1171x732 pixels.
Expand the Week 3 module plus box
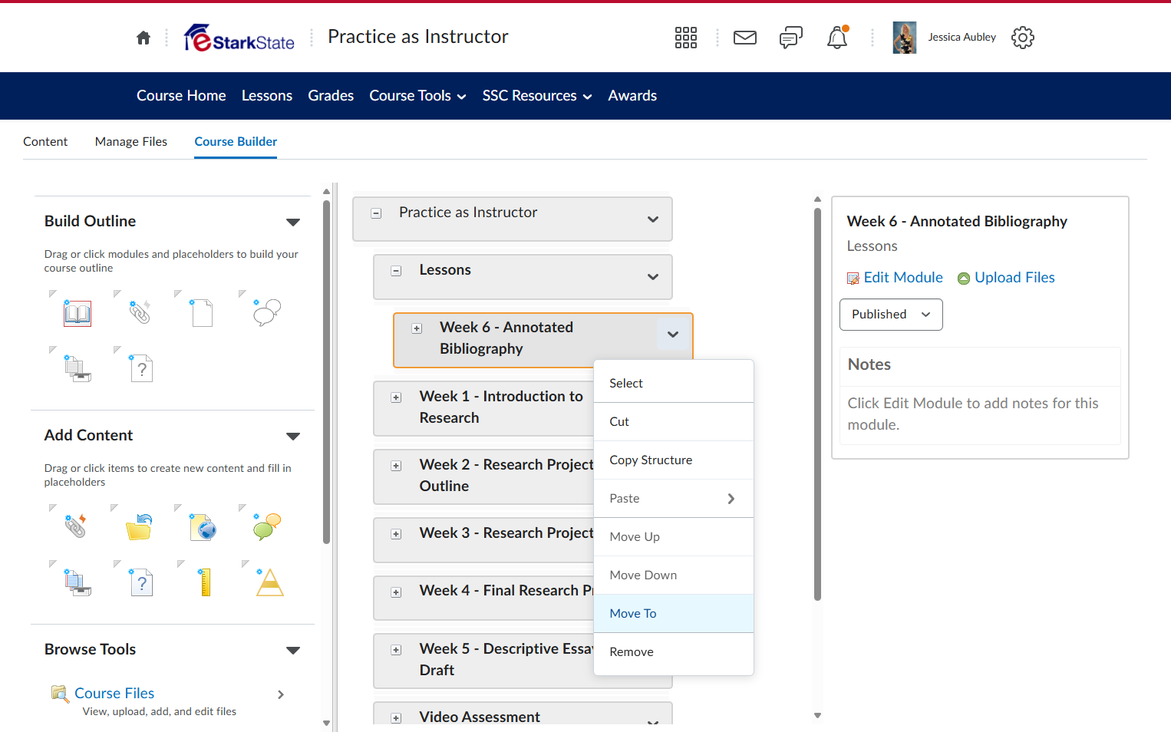coord(396,534)
